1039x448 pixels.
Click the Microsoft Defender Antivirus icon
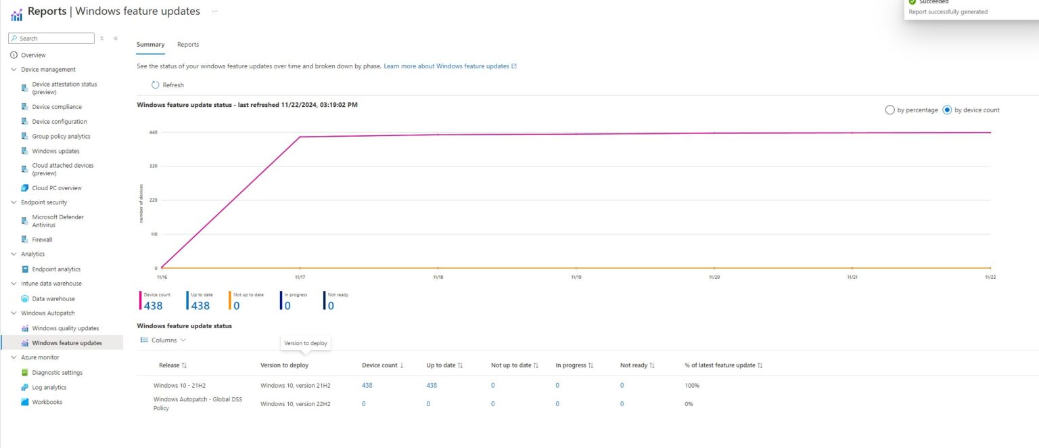tap(26, 220)
